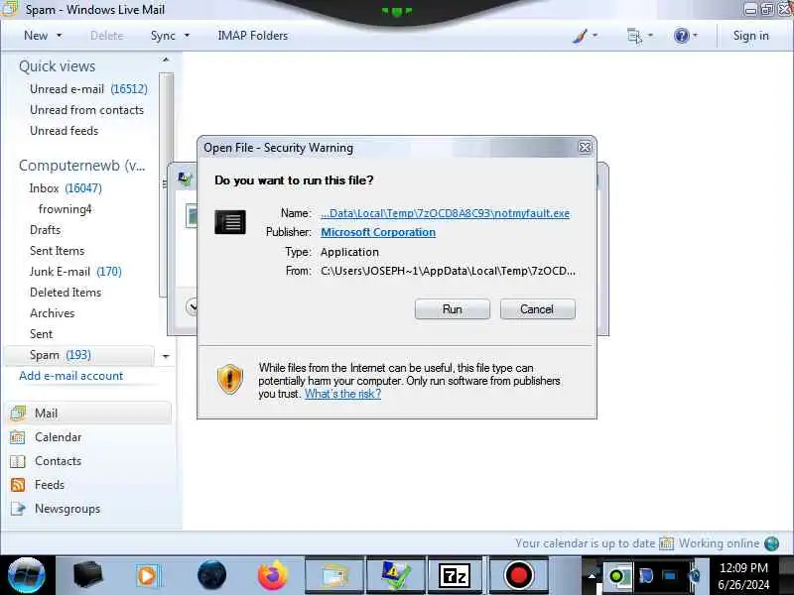Open IMAP Folders from the toolbar
This screenshot has height=595, width=794.
(253, 36)
